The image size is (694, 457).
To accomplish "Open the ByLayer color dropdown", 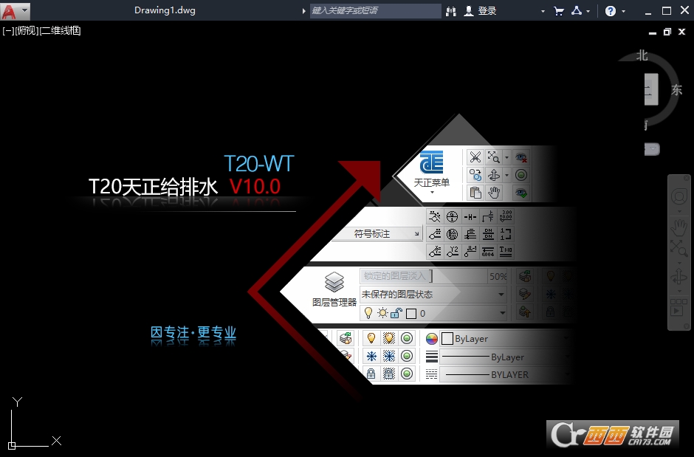I will coord(504,339).
